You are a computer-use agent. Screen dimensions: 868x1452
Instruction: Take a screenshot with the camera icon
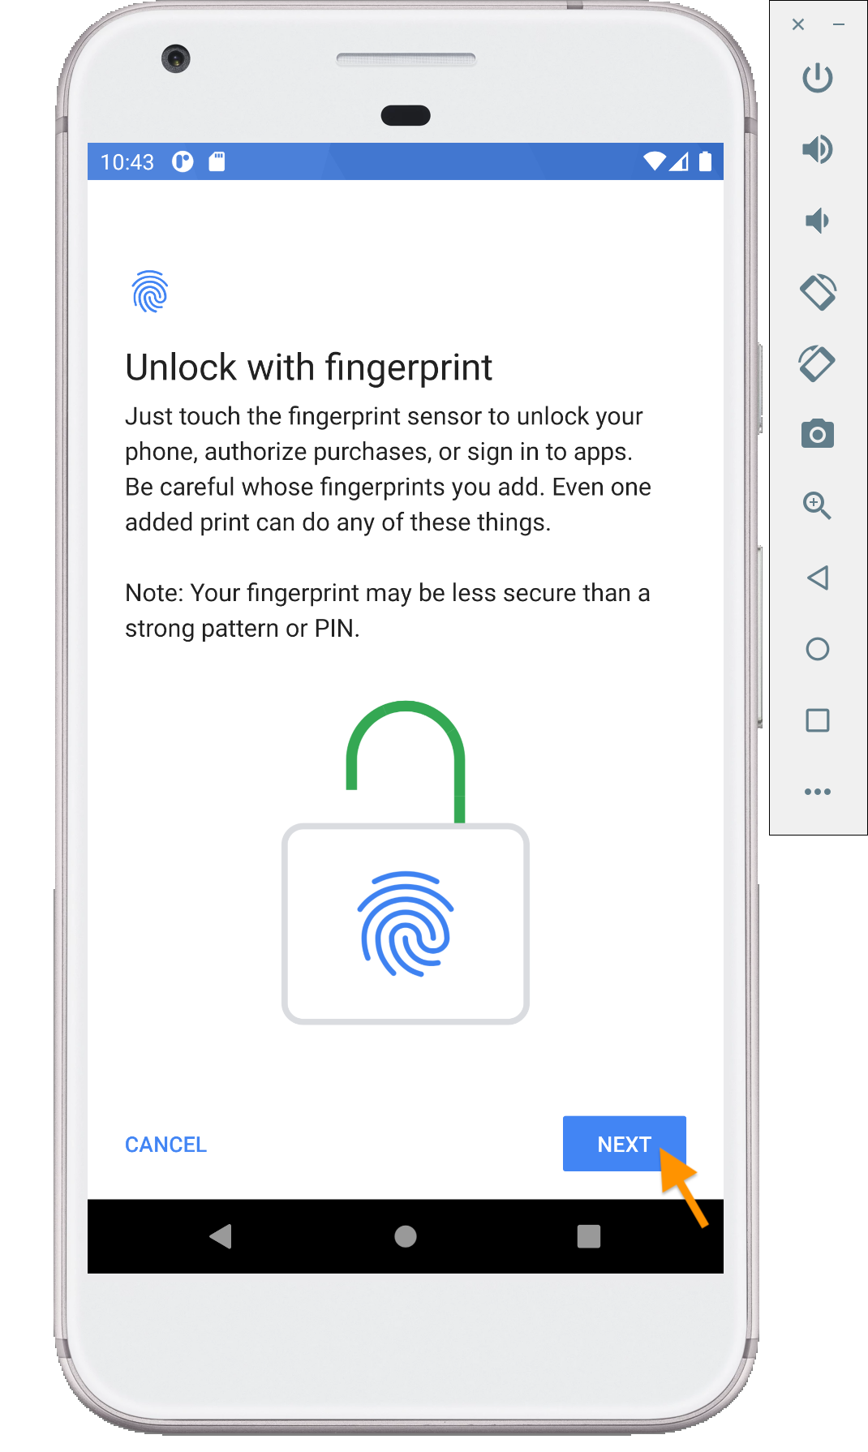(817, 434)
